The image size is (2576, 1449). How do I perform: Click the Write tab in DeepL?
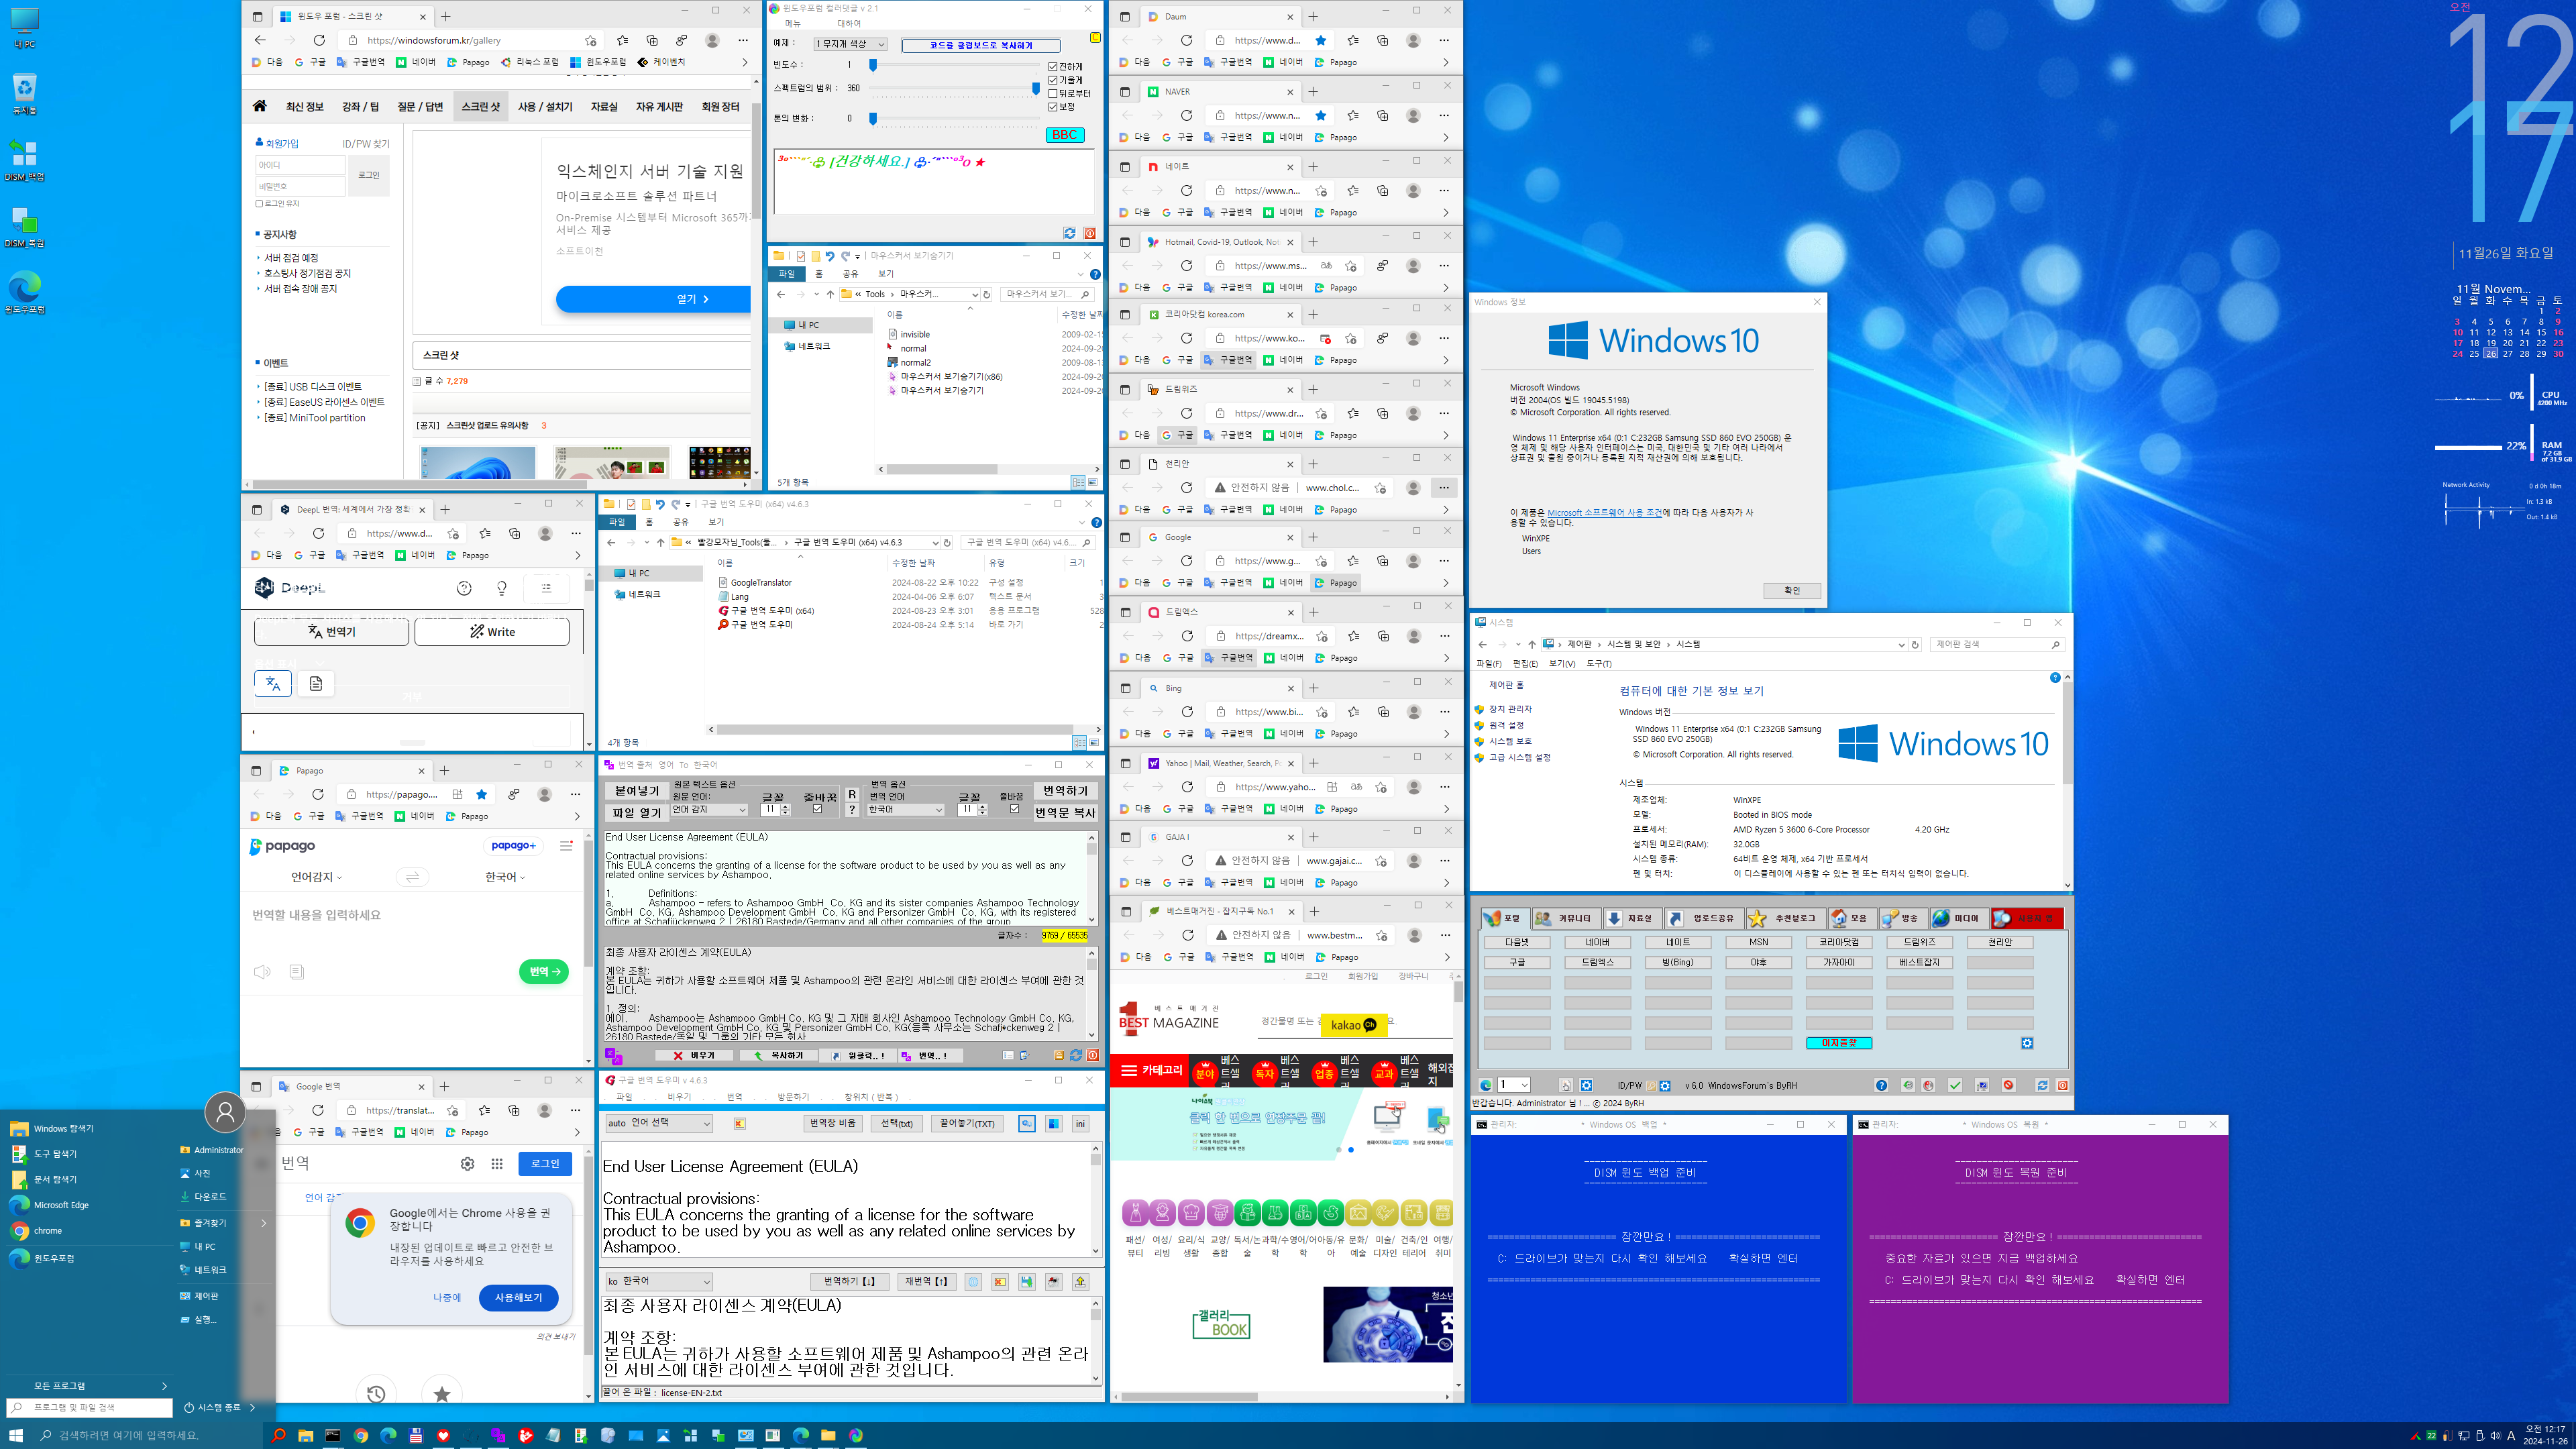click(x=492, y=632)
